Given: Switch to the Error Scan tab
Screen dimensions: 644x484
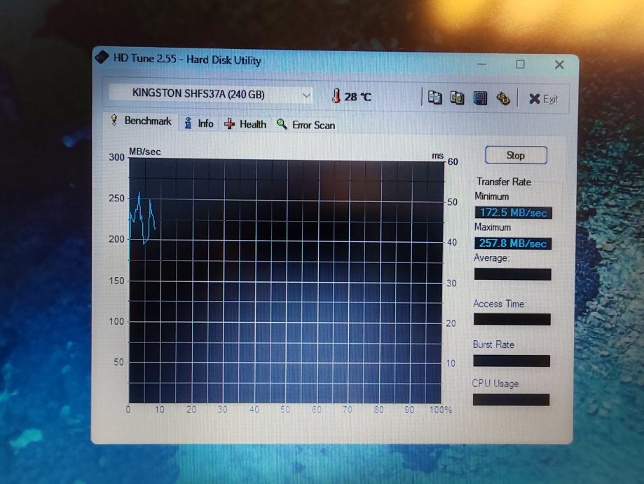Looking at the screenshot, I should coord(306,125).
